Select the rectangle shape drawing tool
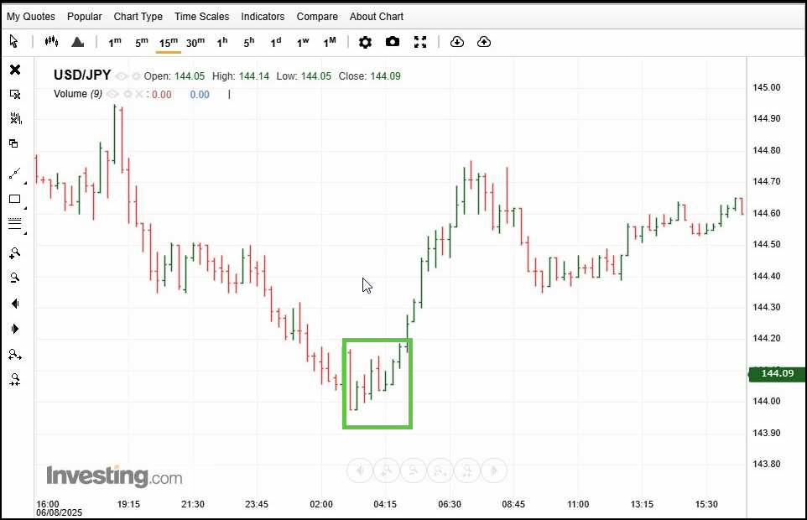Viewport: 807px width, 520px height. 15,199
